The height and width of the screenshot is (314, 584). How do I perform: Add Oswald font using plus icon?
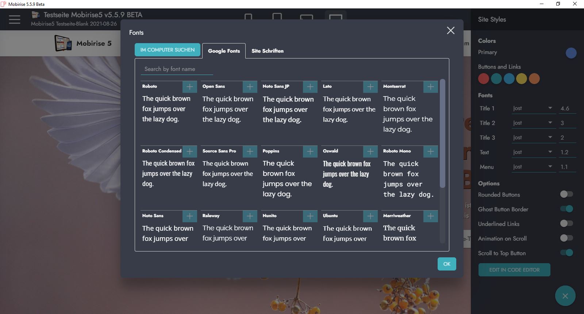click(370, 151)
